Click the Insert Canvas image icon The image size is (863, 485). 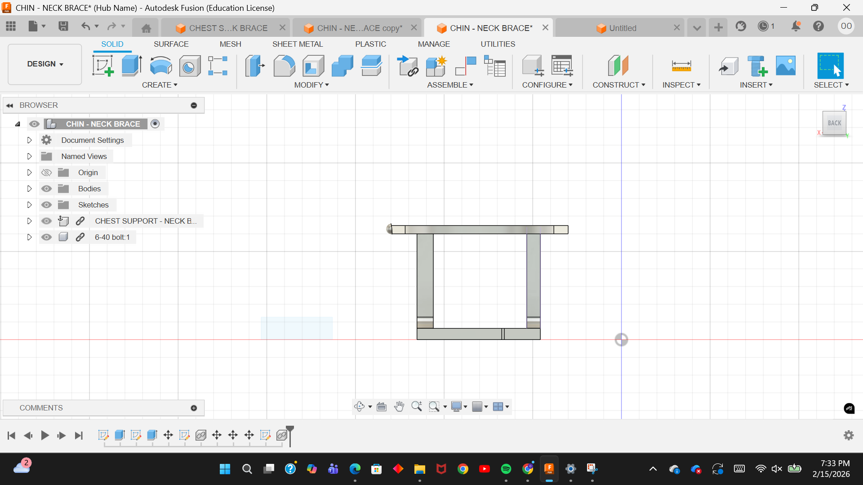785,66
